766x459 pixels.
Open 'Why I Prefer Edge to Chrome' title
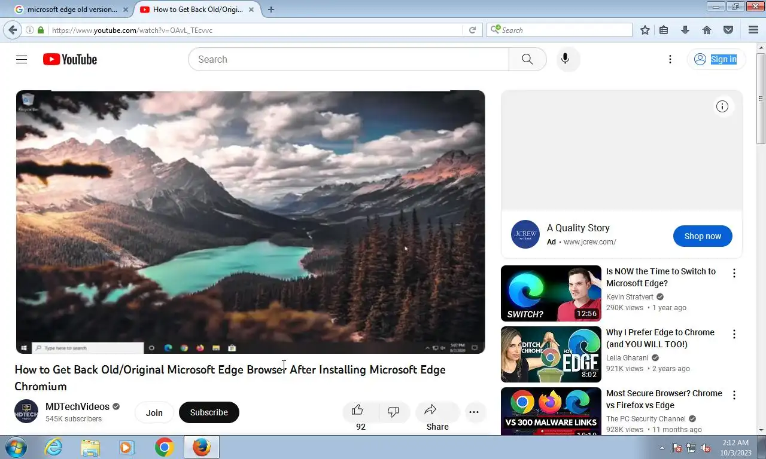click(660, 338)
